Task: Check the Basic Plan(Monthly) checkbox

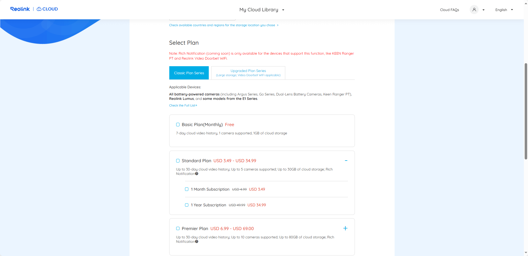Action: pos(178,125)
